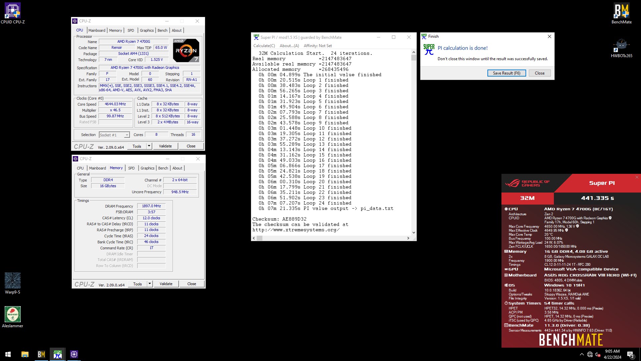Image resolution: width=641 pixels, height=361 pixels.
Task: Click the 441.335 s result time
Action: 598,198
